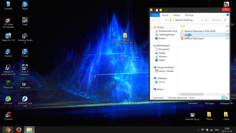The height and width of the screenshot is (133, 236).
Task: Select the Photos folder on desktop
Action: click(209, 116)
